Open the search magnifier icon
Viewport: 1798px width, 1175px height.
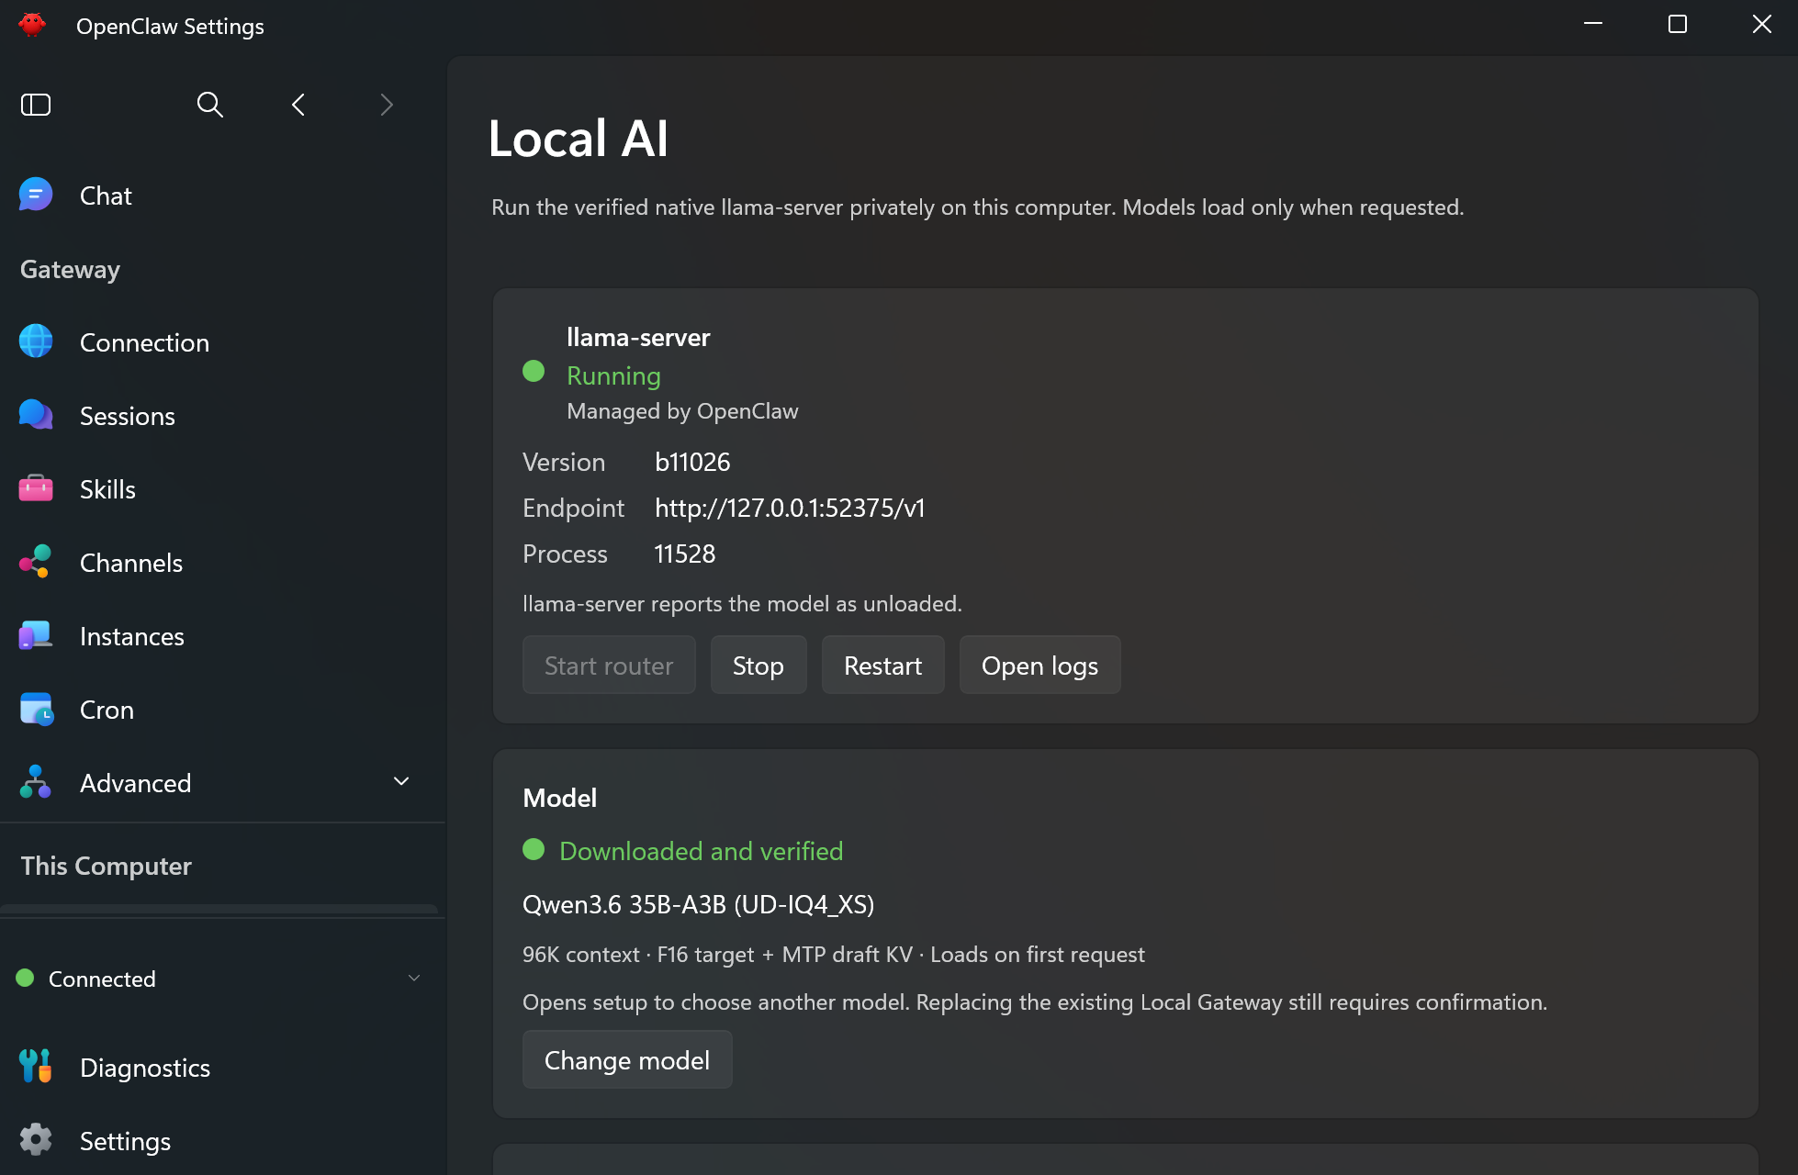pos(210,105)
